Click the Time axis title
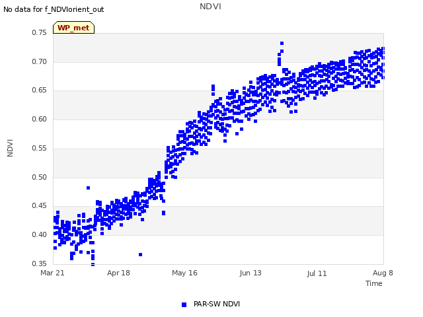The width and height of the screenshot is (423, 317). (x=374, y=283)
